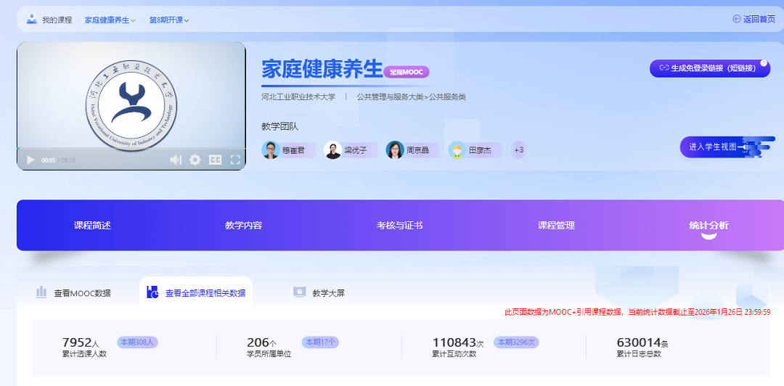Expand the 第8期开课 term dropdown
Image resolution: width=784 pixels, height=386 pixels.
[x=169, y=20]
